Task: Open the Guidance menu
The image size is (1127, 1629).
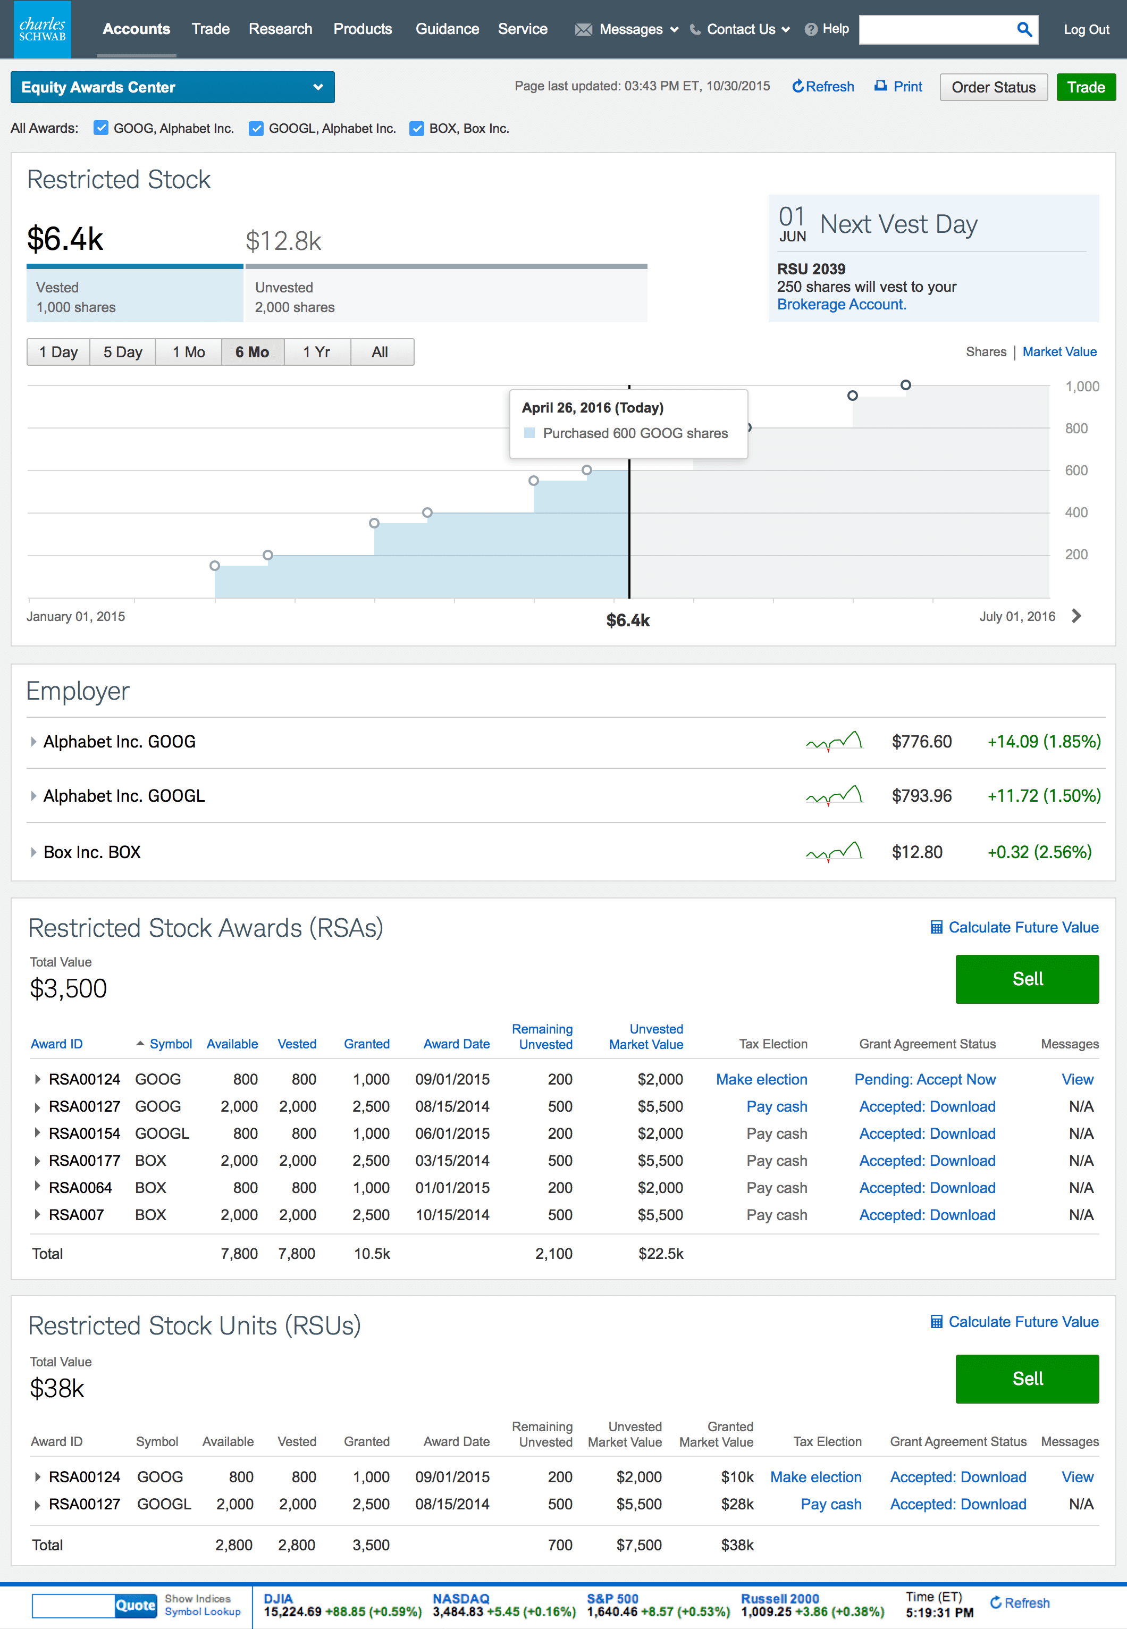Action: click(447, 29)
